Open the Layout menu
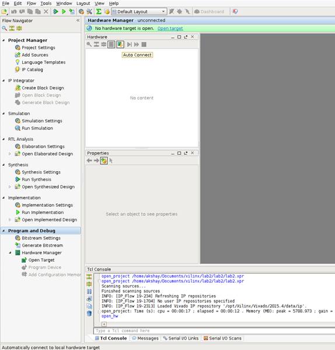Image resolution: width=335 pixels, height=350 pixels. click(x=83, y=4)
